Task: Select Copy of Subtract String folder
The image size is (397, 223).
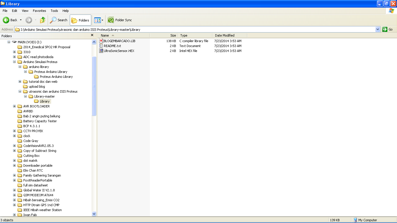Action: [x=40, y=151]
